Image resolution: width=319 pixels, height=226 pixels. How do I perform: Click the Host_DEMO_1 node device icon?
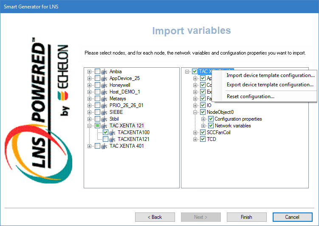104,92
